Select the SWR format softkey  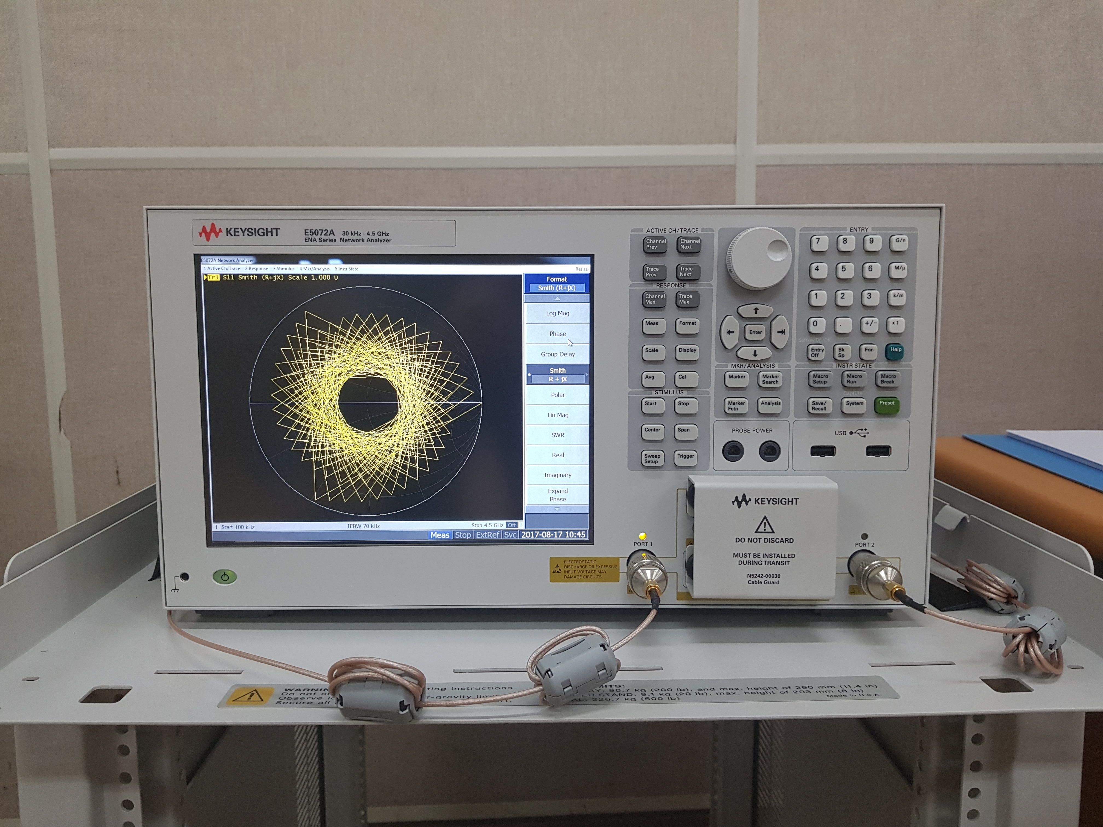[x=558, y=435]
